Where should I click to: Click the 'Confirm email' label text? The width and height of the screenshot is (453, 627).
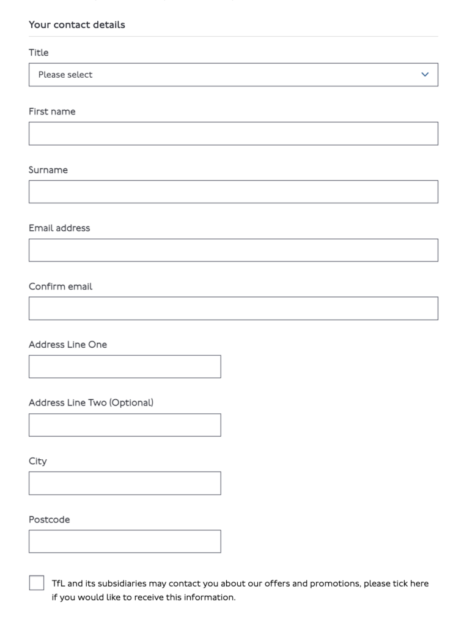(61, 286)
